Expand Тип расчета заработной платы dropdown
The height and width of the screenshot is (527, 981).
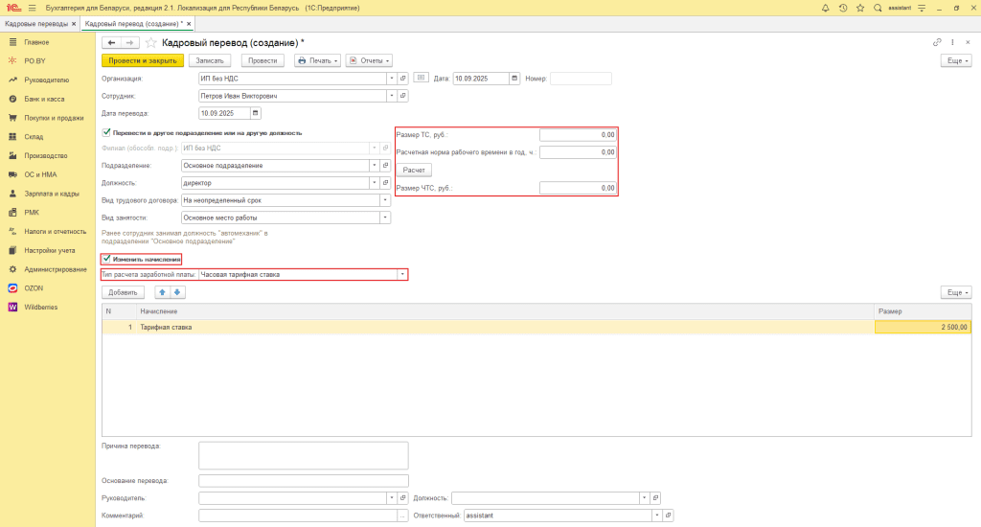[402, 275]
